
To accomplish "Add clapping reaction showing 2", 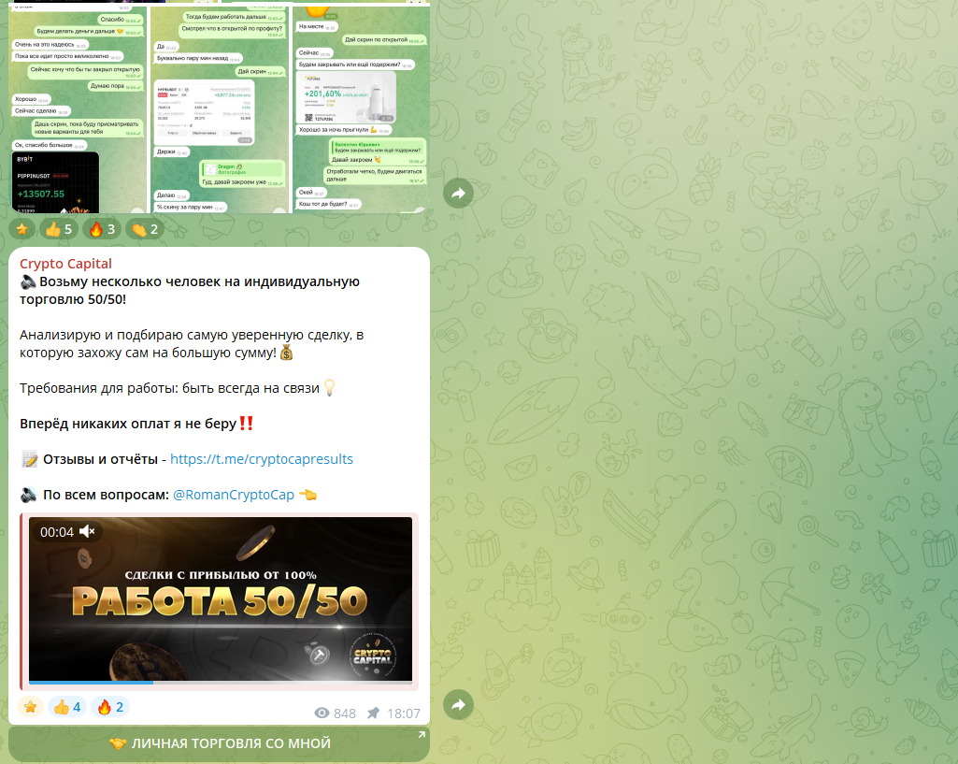I will pos(145,229).
